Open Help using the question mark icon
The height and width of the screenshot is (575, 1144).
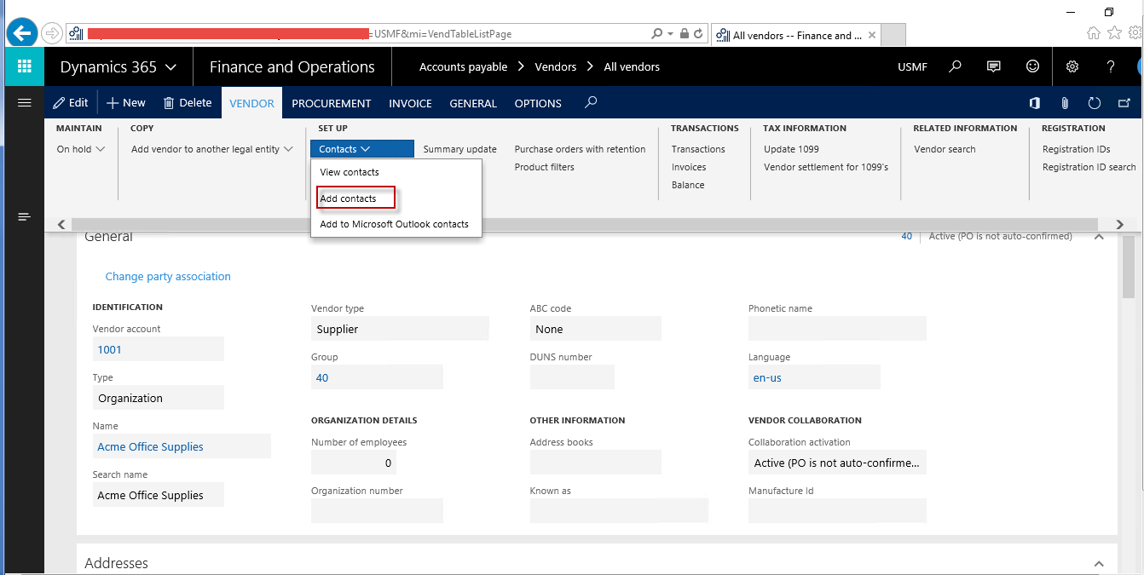tap(1110, 66)
